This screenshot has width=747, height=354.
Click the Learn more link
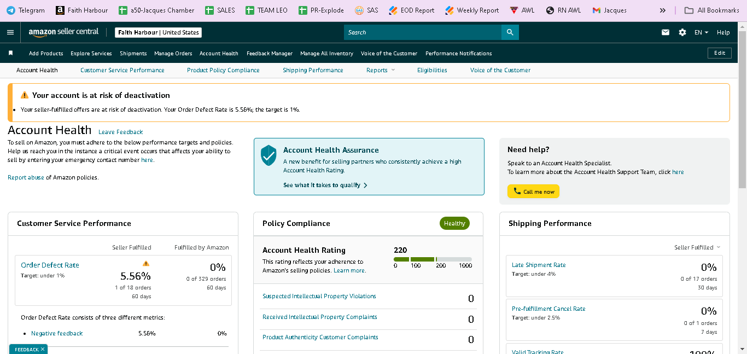click(x=349, y=270)
